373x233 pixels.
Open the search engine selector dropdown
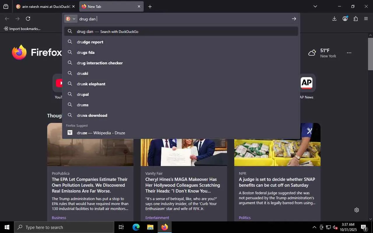pos(71,19)
